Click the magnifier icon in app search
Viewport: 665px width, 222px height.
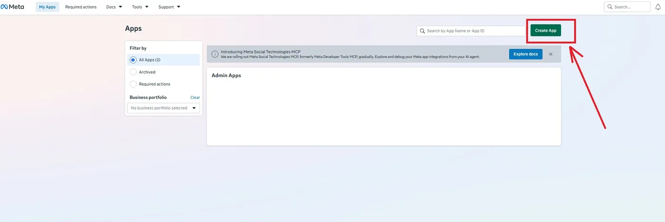pyautogui.click(x=422, y=31)
